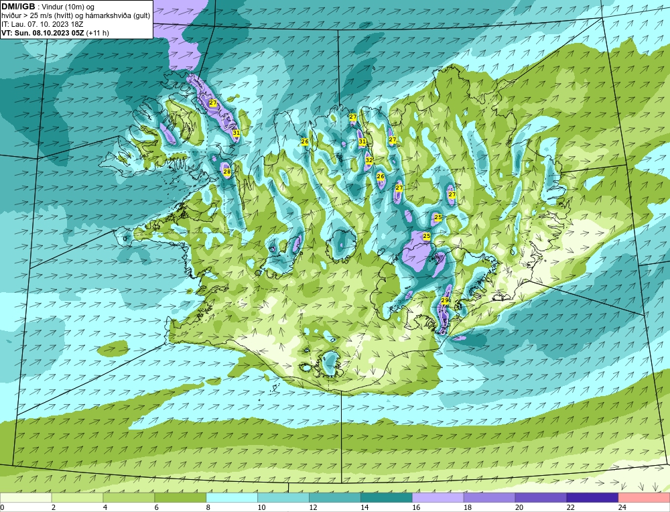
Task: Click the 18–20 m/s purple legend swatch
Action: click(x=489, y=498)
